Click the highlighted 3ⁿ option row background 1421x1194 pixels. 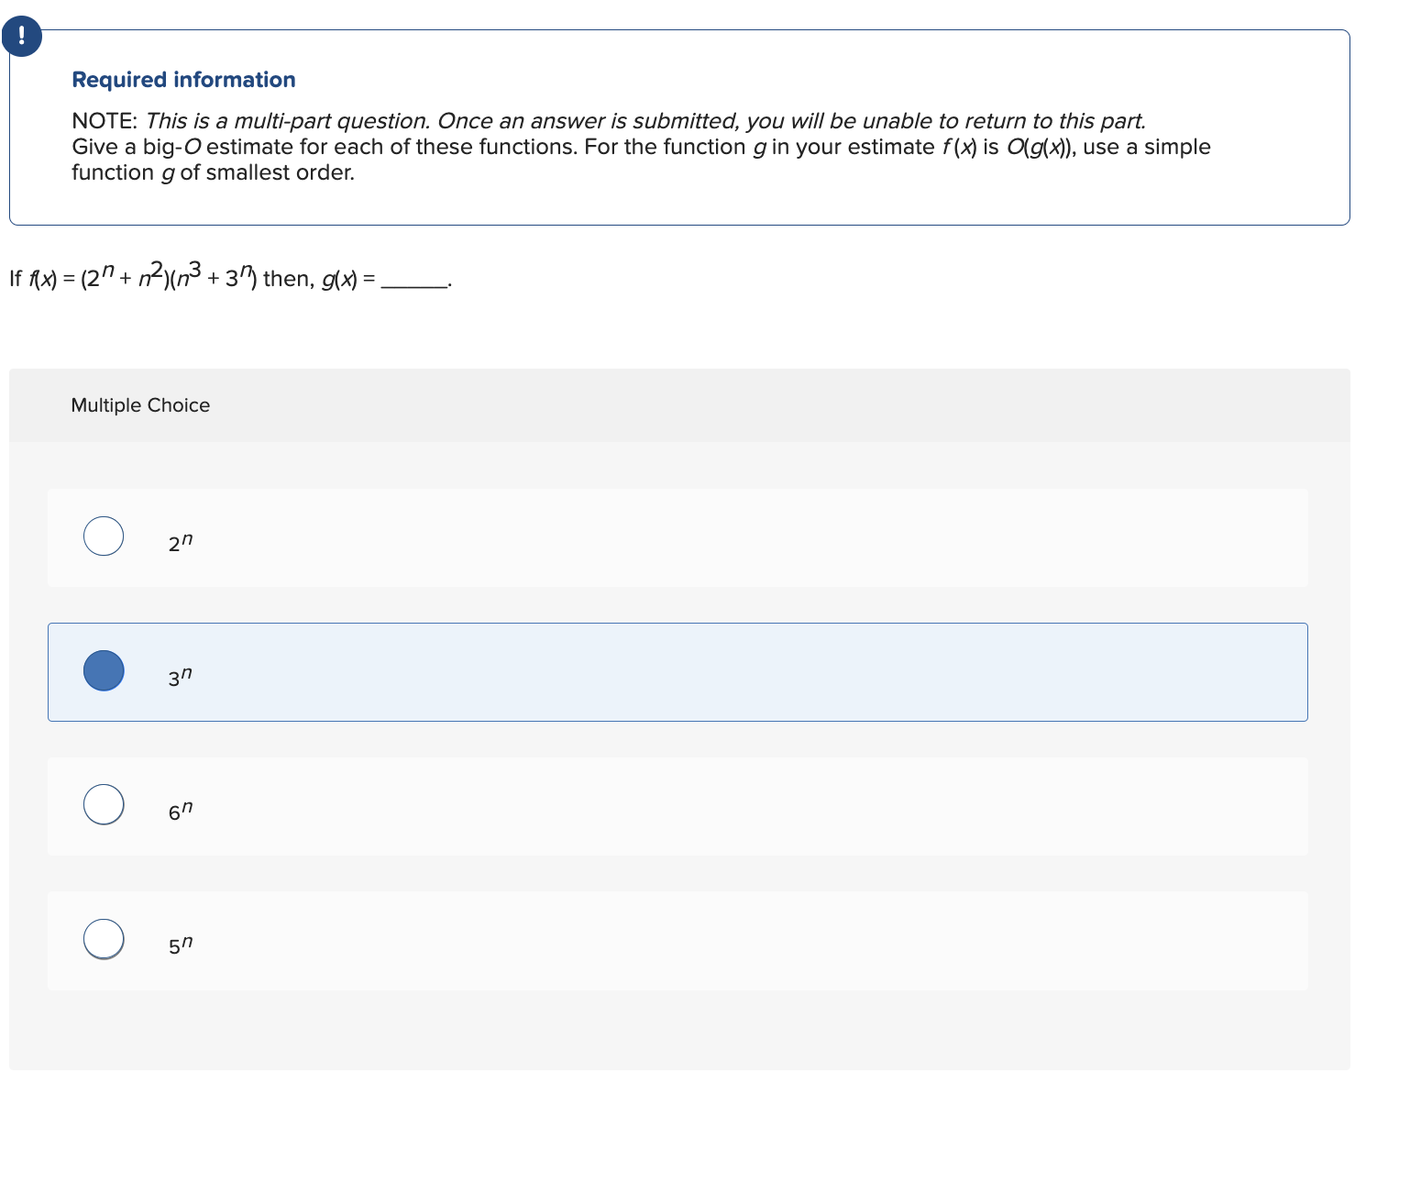coord(677,672)
